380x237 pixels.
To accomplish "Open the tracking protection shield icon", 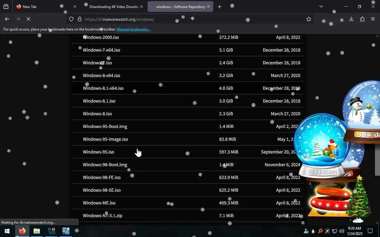I will tap(71, 19).
